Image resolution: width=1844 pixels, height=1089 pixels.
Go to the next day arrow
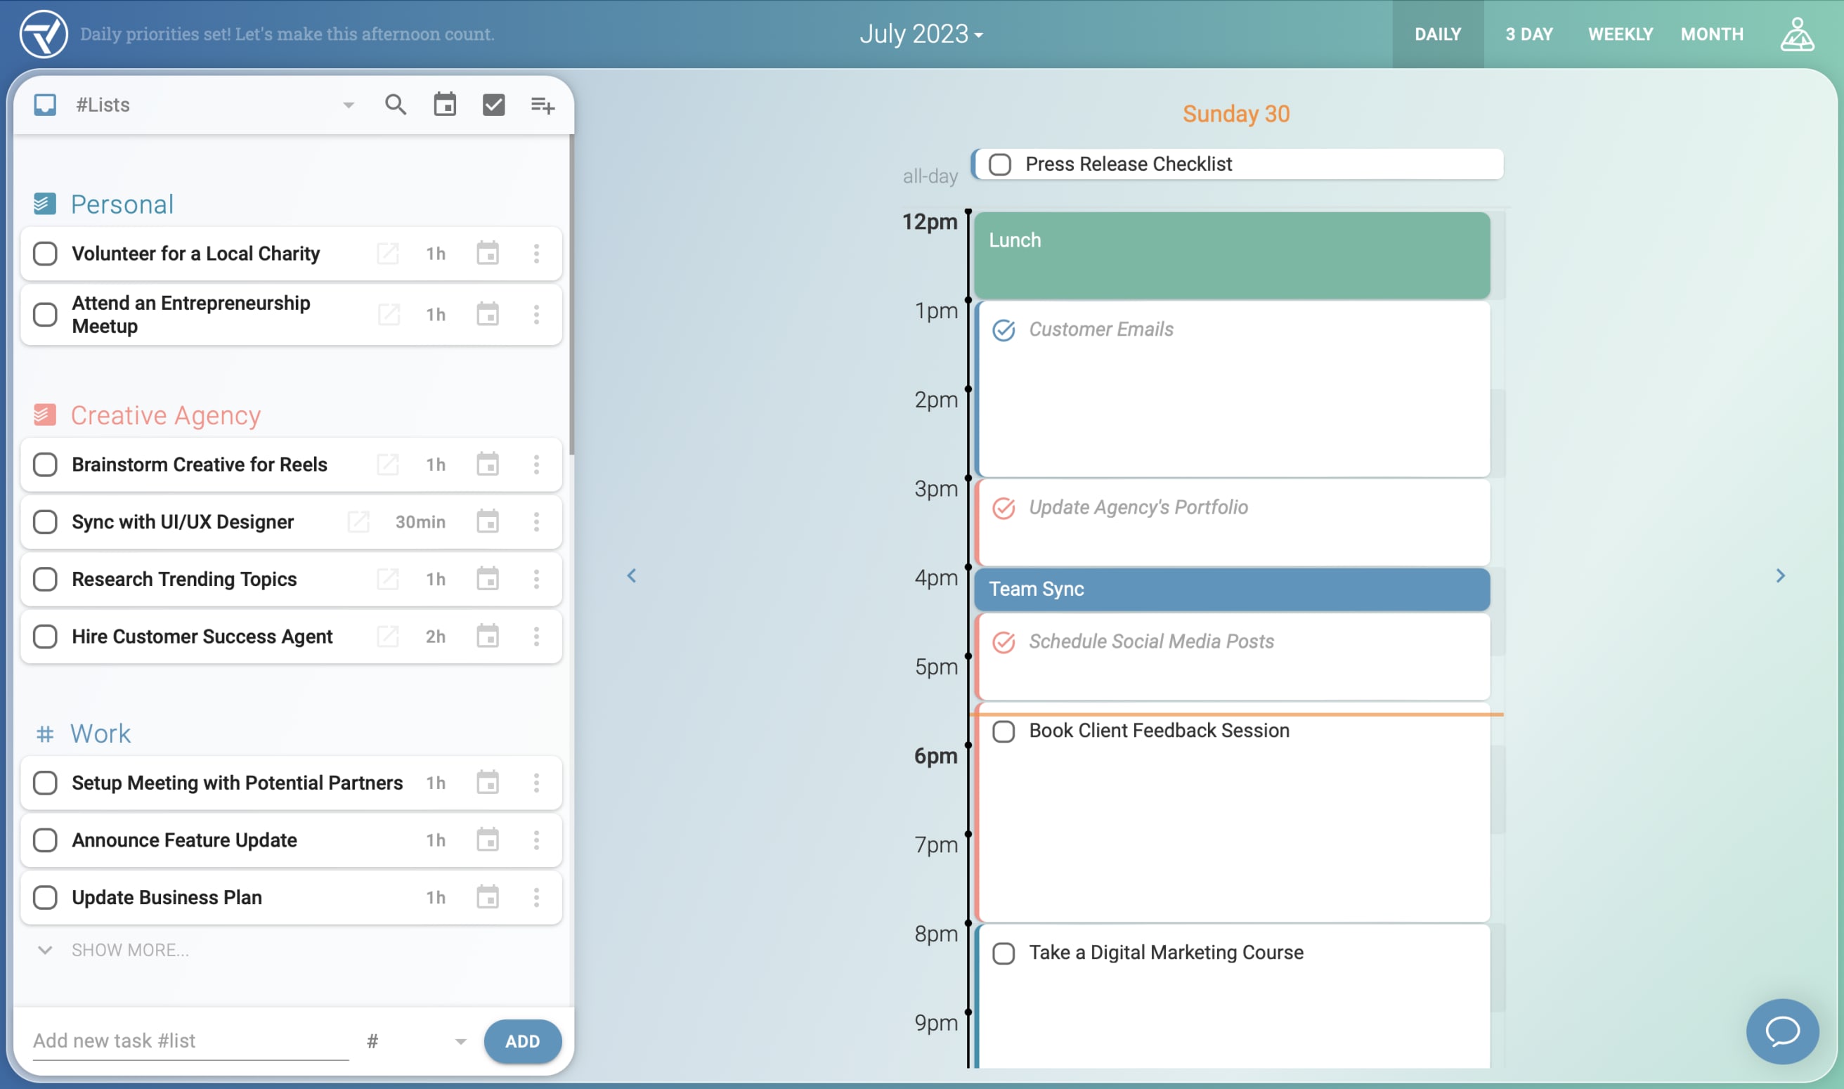tap(1779, 575)
